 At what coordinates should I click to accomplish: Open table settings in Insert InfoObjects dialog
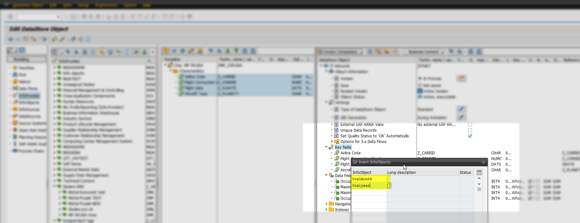(x=479, y=173)
